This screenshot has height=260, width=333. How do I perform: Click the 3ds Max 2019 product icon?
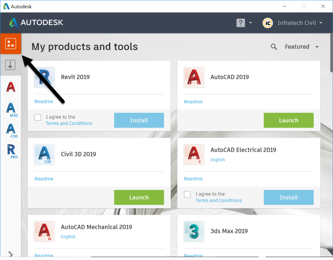(194, 231)
